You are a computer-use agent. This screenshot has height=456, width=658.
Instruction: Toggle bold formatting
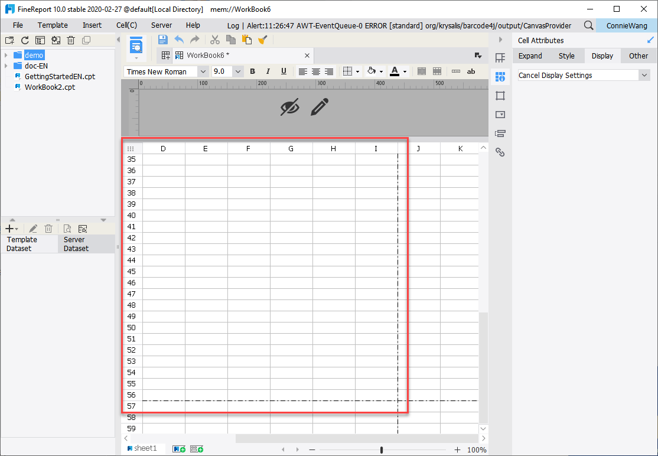[x=252, y=71]
